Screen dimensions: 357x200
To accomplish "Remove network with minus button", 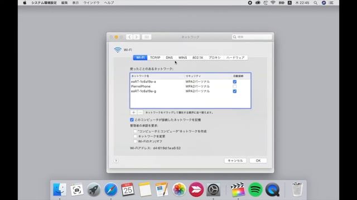I will pos(140,112).
